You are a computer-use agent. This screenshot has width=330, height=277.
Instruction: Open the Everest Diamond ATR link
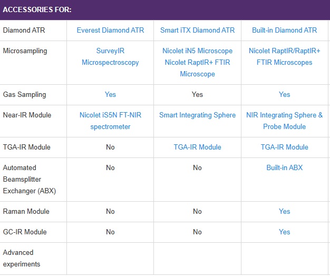(110, 30)
